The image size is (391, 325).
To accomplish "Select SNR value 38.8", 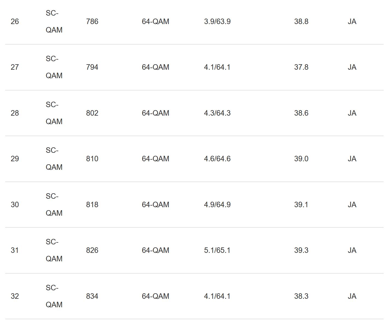I will (301, 22).
